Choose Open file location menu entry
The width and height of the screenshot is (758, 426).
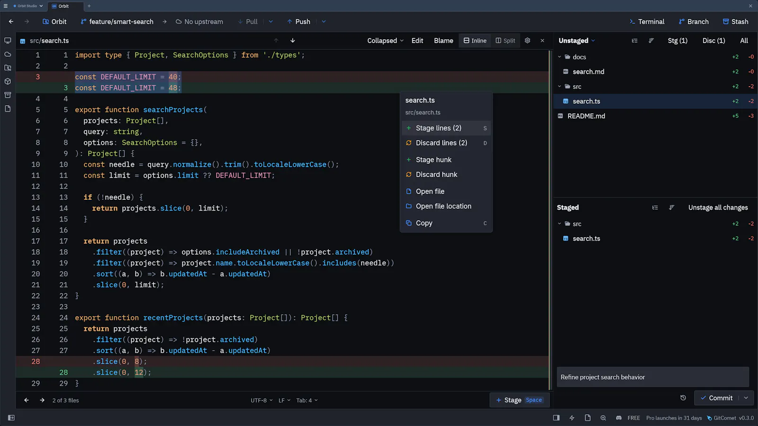pos(446,206)
